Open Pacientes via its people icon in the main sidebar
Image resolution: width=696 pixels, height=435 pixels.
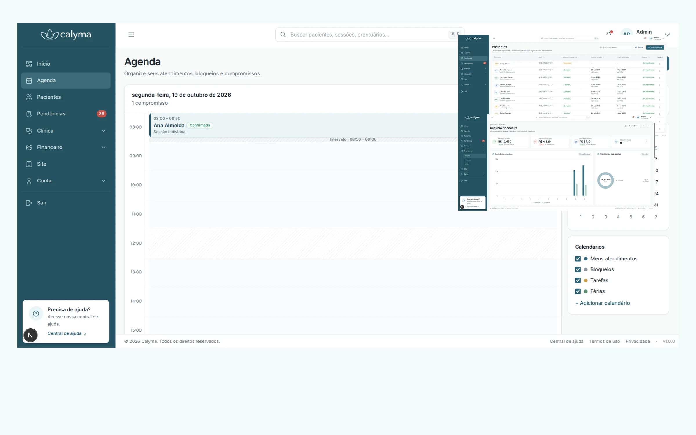[x=29, y=97]
